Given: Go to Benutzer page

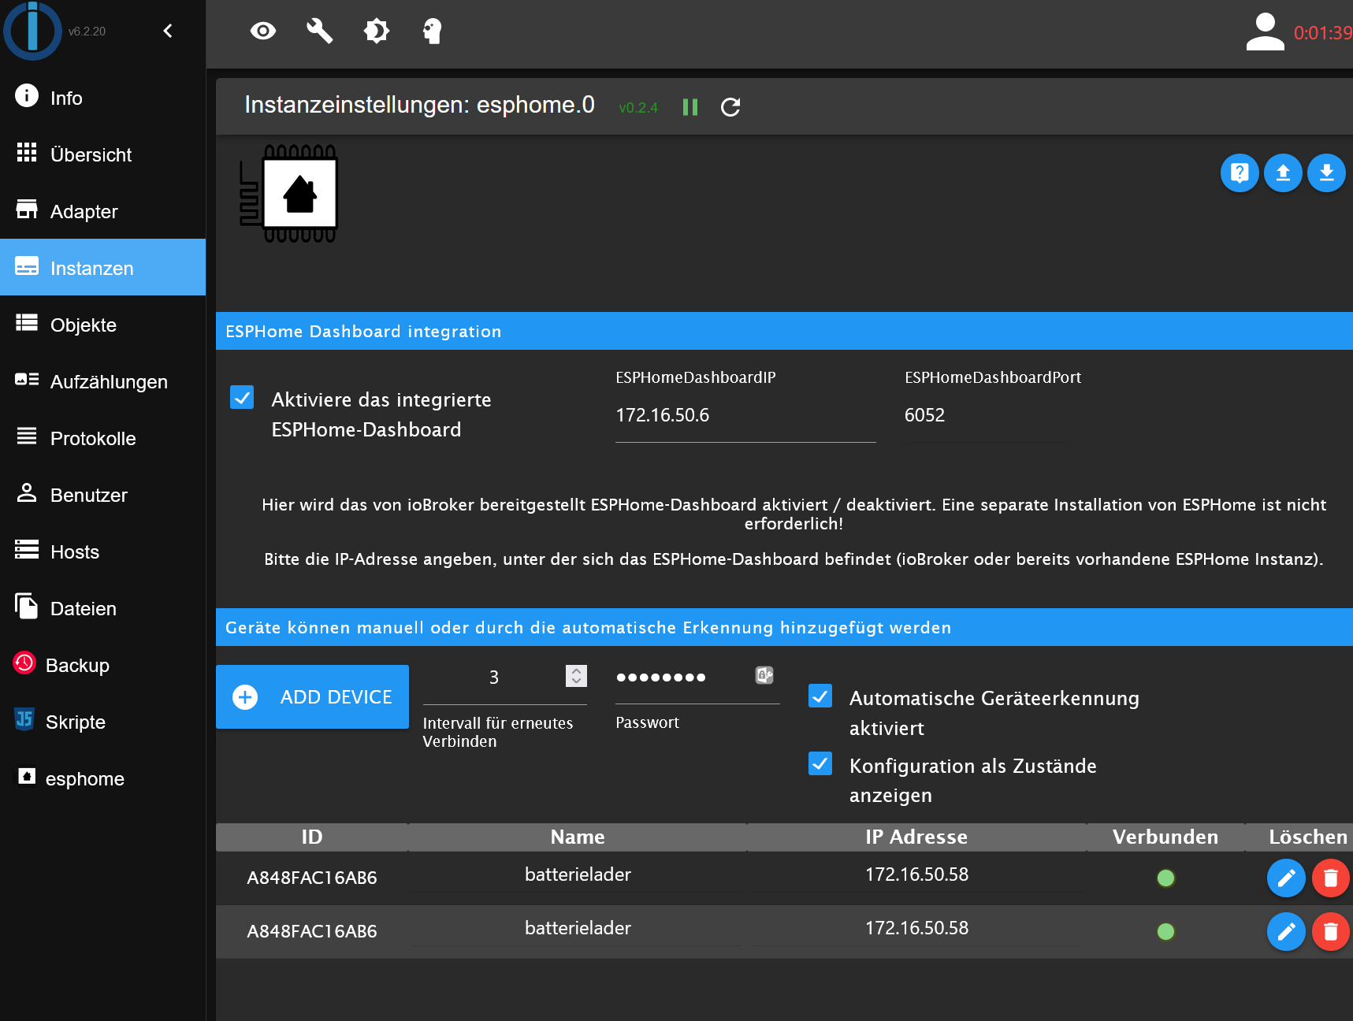Looking at the screenshot, I should pyautogui.click(x=102, y=495).
